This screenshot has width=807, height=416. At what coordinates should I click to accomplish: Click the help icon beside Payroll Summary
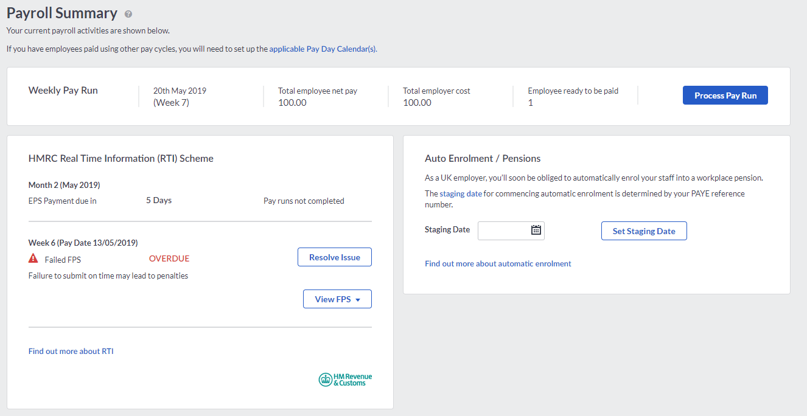pyautogui.click(x=128, y=14)
